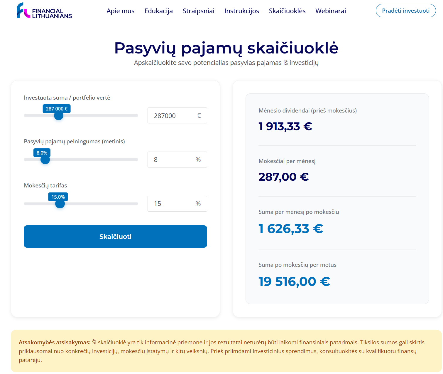Click the Pradėti investuoti button
Image resolution: width=443 pixels, height=374 pixels.
pos(405,11)
